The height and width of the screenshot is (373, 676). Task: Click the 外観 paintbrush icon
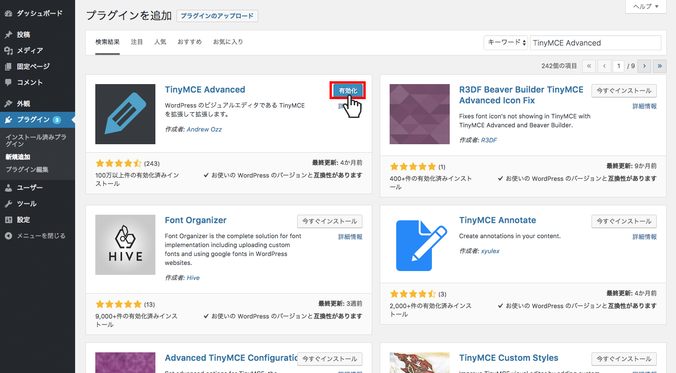click(x=8, y=104)
